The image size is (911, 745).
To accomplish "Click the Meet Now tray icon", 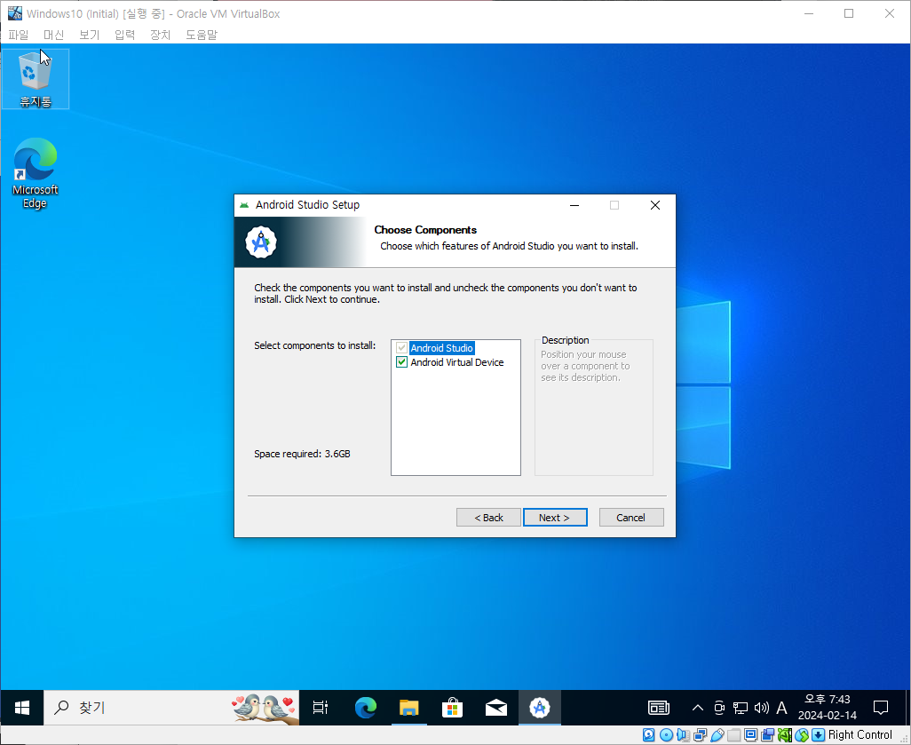I will [x=719, y=707].
